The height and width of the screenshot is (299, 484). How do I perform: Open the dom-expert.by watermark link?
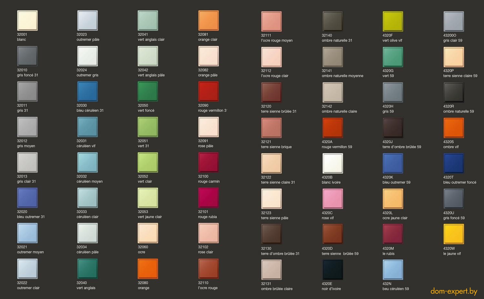coord(453,292)
